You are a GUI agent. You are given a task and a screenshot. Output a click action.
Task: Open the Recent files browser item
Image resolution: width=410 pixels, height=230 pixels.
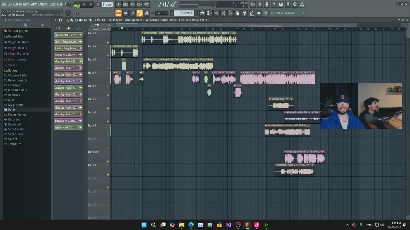pos(16,36)
